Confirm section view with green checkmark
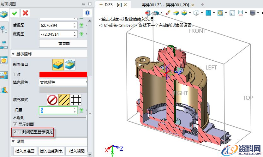Image resolution: width=263 pixels, height=157 pixels. [x=15, y=13]
